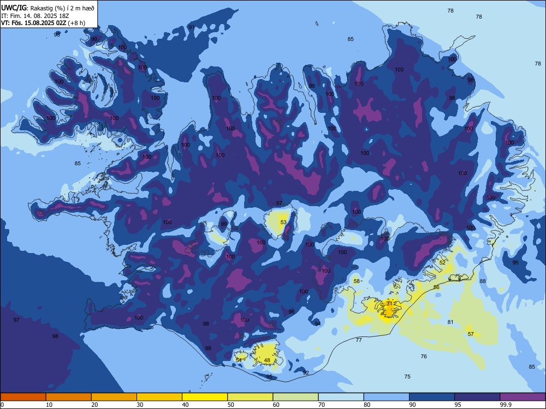Viewport: 546px width, 409px height.
Task: Click the pale blue 70–80 legend swatch
Action: click(341, 397)
